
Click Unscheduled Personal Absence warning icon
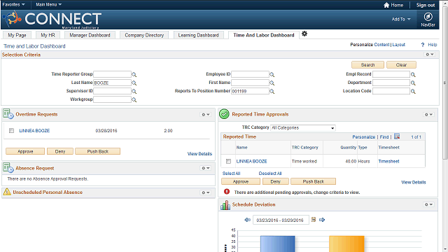7,192
